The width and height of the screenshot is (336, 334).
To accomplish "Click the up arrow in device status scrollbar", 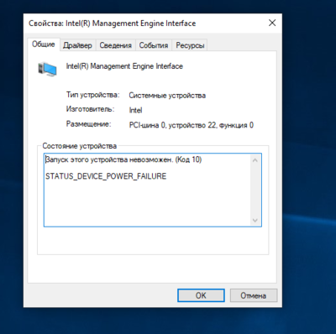I will [x=255, y=160].
